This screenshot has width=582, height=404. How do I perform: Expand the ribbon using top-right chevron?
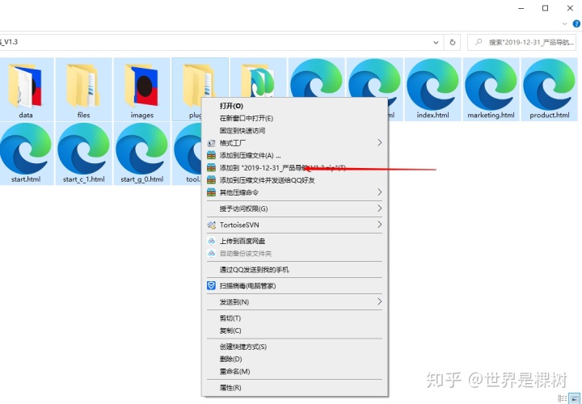(x=564, y=23)
